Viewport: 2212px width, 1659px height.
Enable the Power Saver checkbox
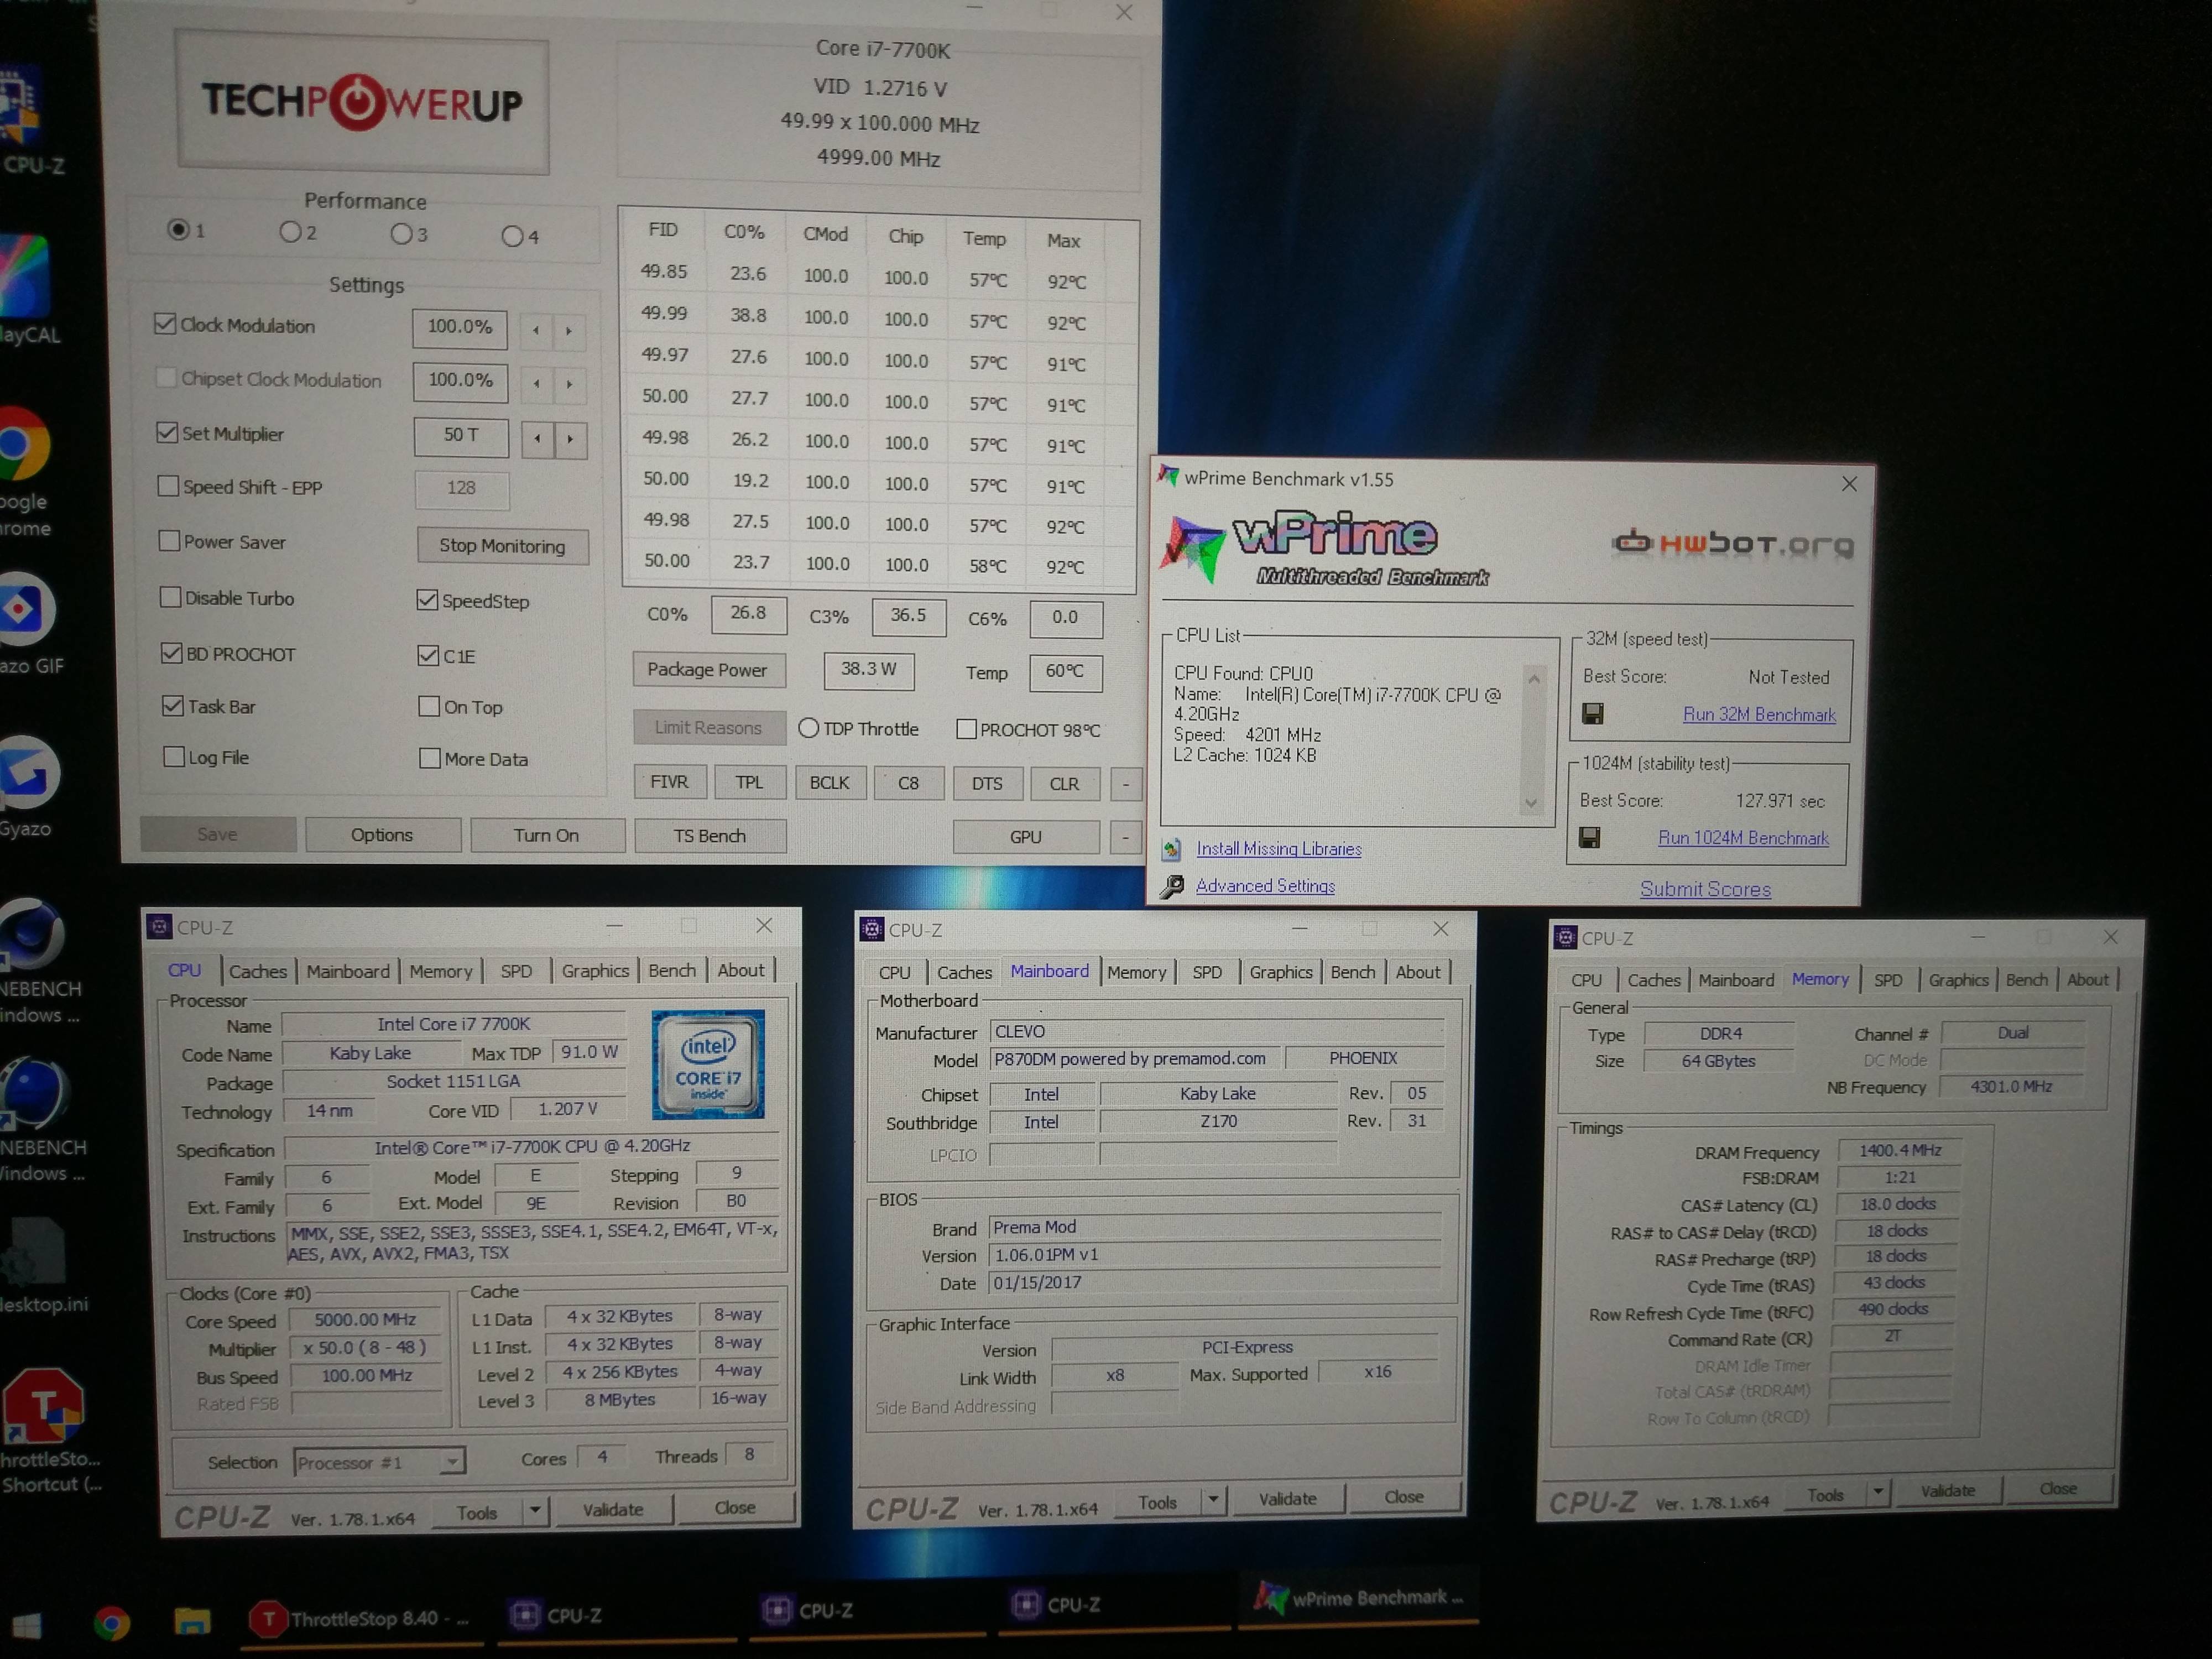click(x=169, y=541)
